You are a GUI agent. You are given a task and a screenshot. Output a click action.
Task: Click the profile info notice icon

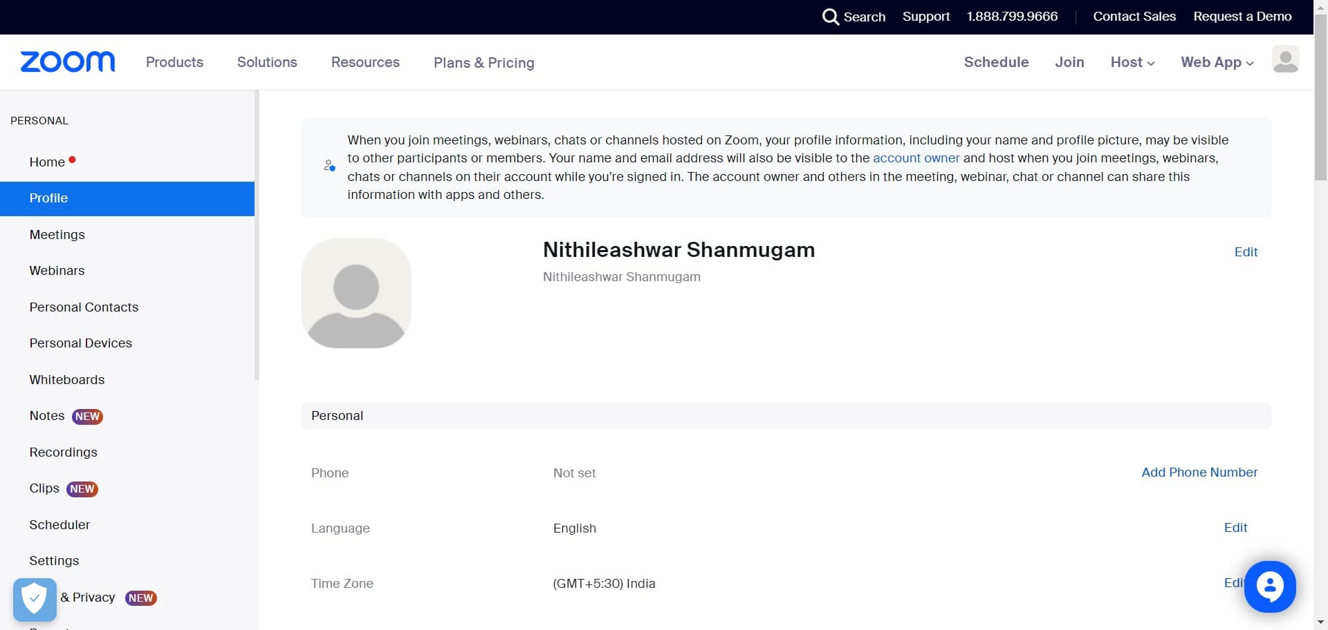pyautogui.click(x=330, y=166)
